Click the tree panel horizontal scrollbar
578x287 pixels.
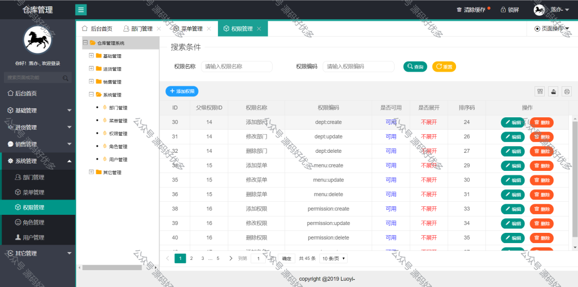[x=112, y=267]
